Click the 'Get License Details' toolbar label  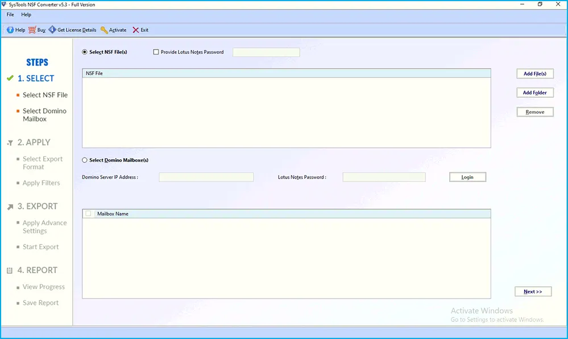[x=77, y=30]
